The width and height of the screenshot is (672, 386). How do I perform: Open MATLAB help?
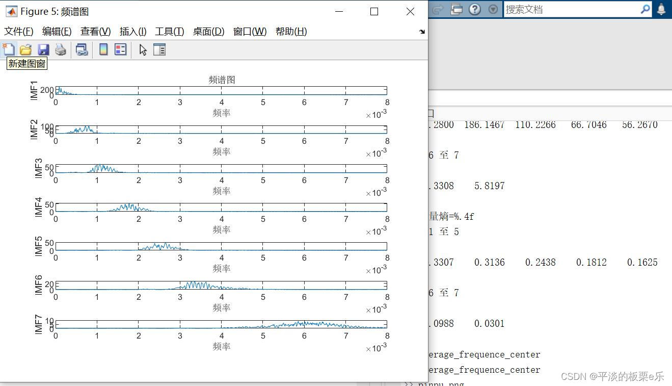(x=474, y=9)
